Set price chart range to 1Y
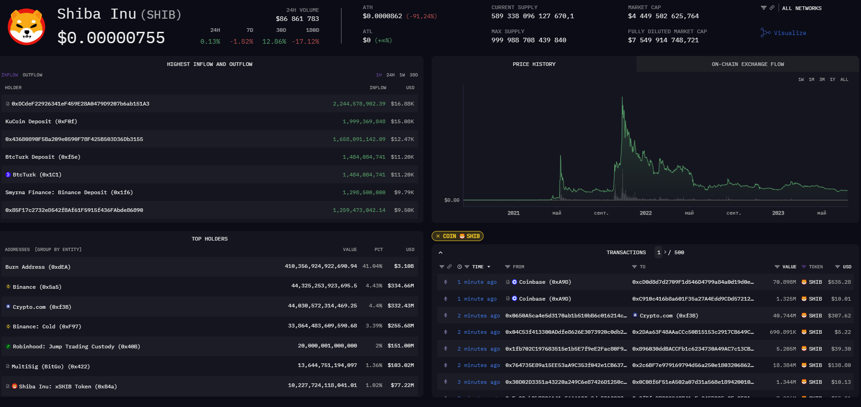Viewport: 861px width, 407px height. pos(832,80)
